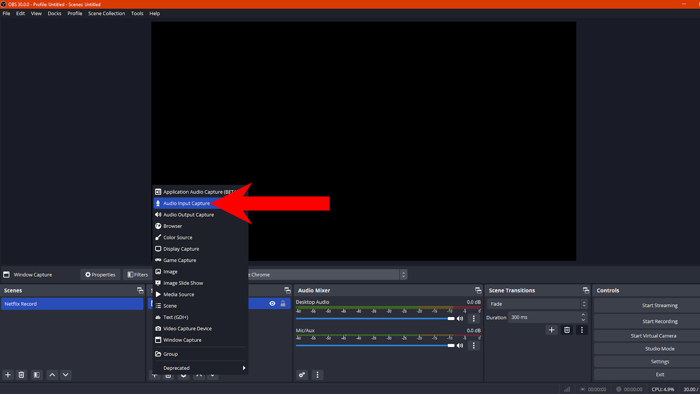
Task: Open scene filters using the filter icon
Action: click(x=36, y=375)
